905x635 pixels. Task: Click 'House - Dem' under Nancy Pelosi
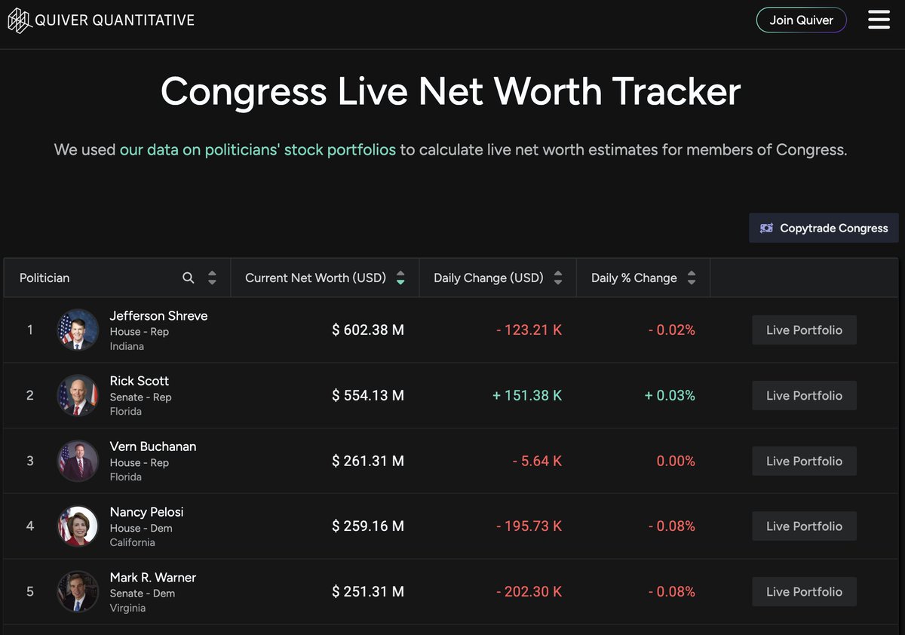click(x=141, y=529)
